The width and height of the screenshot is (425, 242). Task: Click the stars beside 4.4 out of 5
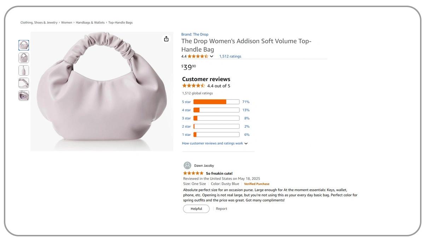coord(193,86)
